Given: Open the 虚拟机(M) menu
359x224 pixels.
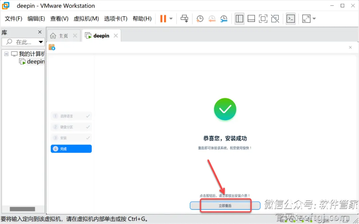Looking at the screenshot, I should click(x=86, y=19).
